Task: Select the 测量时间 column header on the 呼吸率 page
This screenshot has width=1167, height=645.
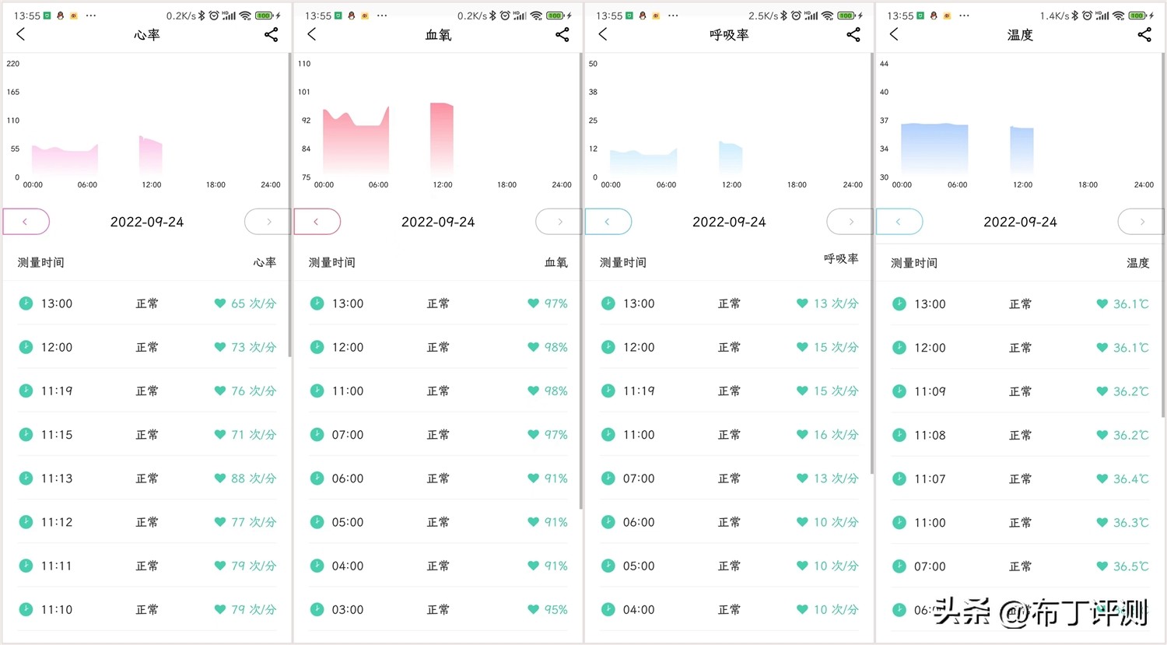Action: [623, 262]
